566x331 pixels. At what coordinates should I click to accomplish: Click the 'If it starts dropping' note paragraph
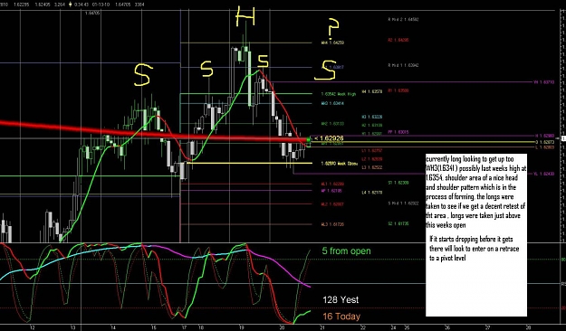point(475,249)
